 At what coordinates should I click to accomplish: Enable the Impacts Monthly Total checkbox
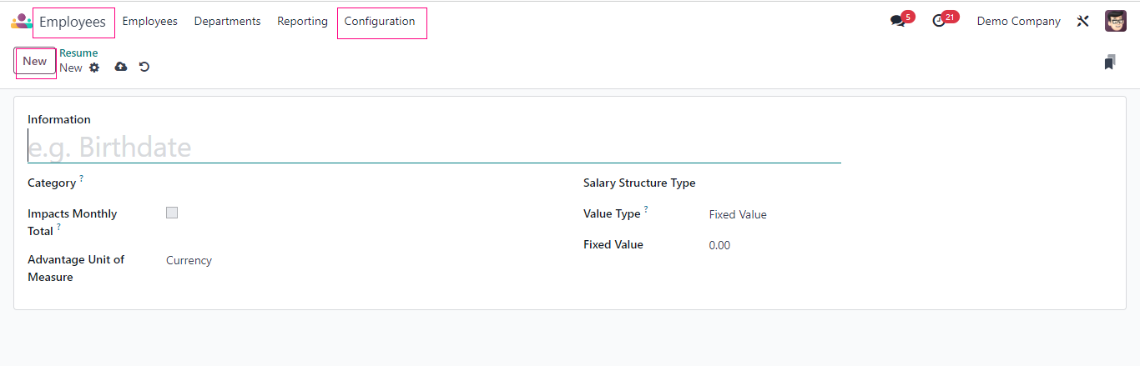click(172, 213)
